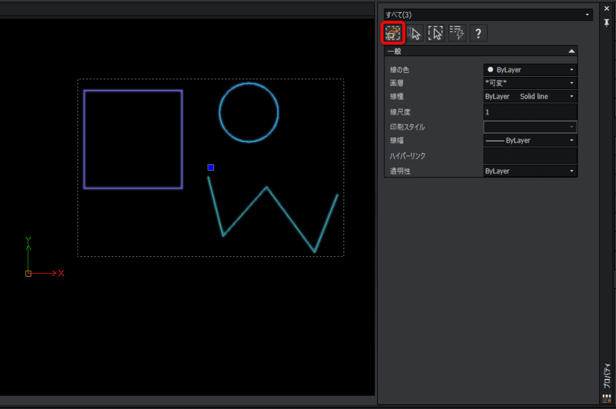Close the properties palette
This screenshot has height=409, width=616.
(606, 8)
